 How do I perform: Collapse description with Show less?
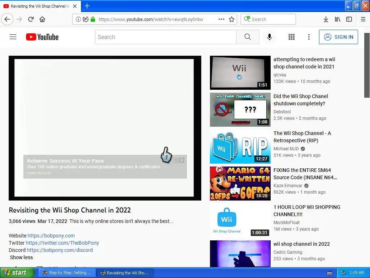[x=21, y=257]
